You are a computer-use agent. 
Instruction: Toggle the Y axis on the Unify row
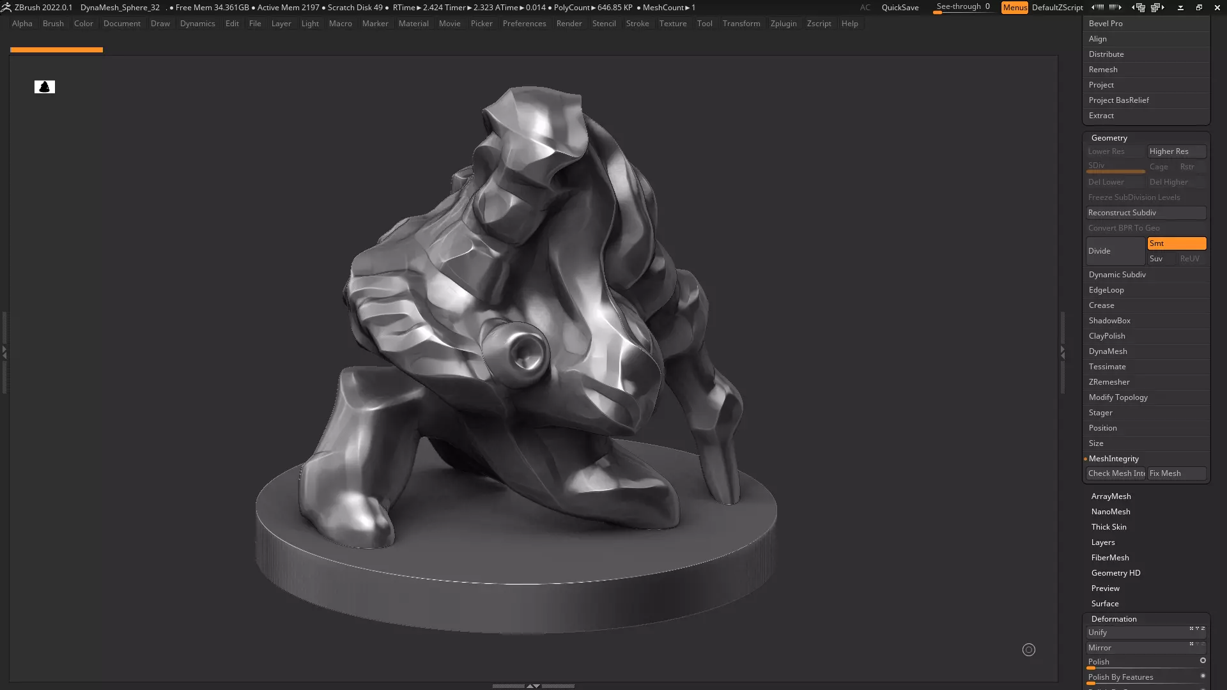click(x=1197, y=628)
